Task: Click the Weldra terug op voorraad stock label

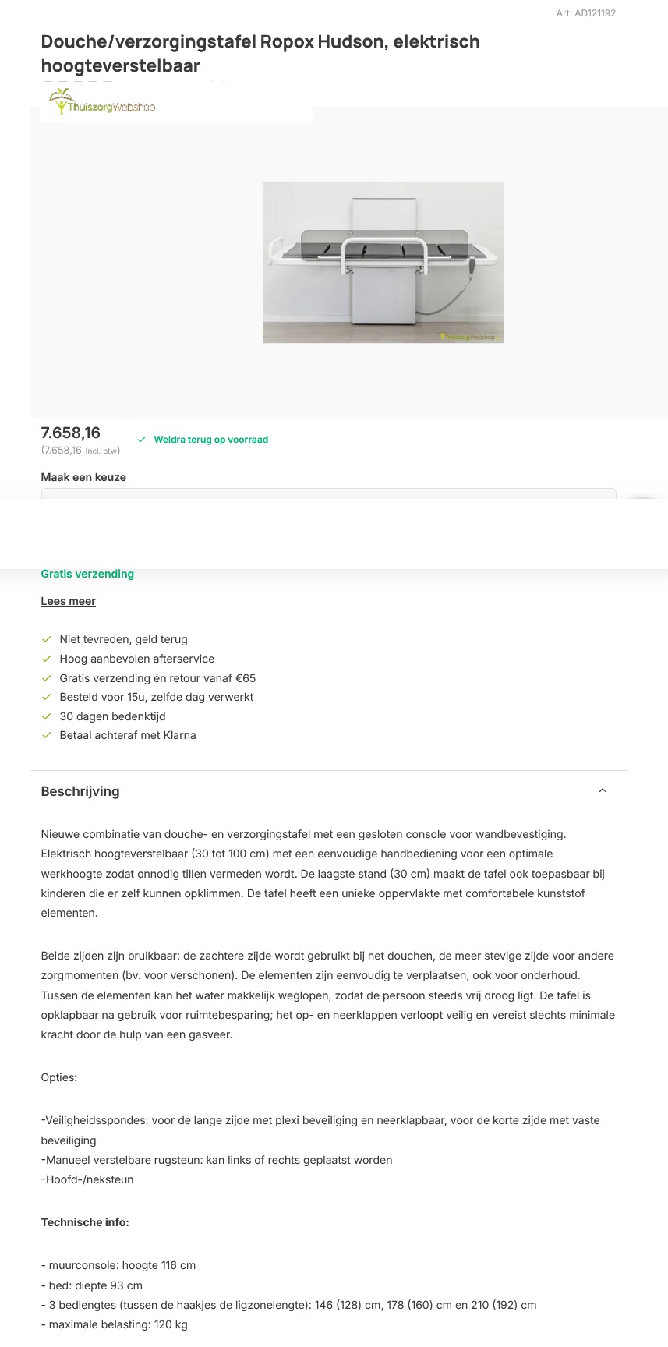Action: (210, 439)
